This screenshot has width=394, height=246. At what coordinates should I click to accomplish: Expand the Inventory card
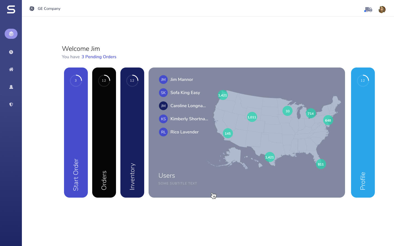[x=132, y=132]
